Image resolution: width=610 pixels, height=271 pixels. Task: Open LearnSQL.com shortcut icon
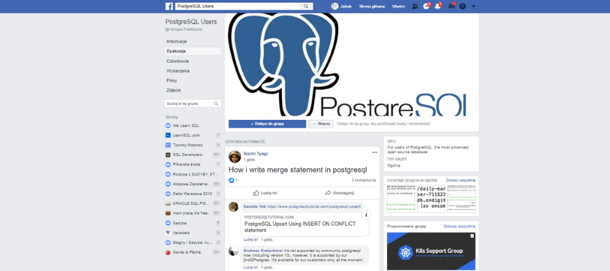168,135
